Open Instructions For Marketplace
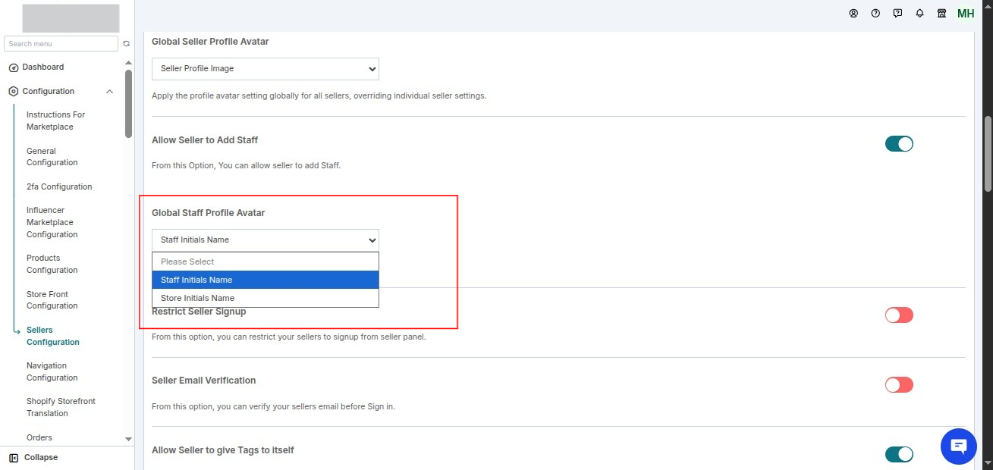The image size is (993, 470). click(x=55, y=121)
